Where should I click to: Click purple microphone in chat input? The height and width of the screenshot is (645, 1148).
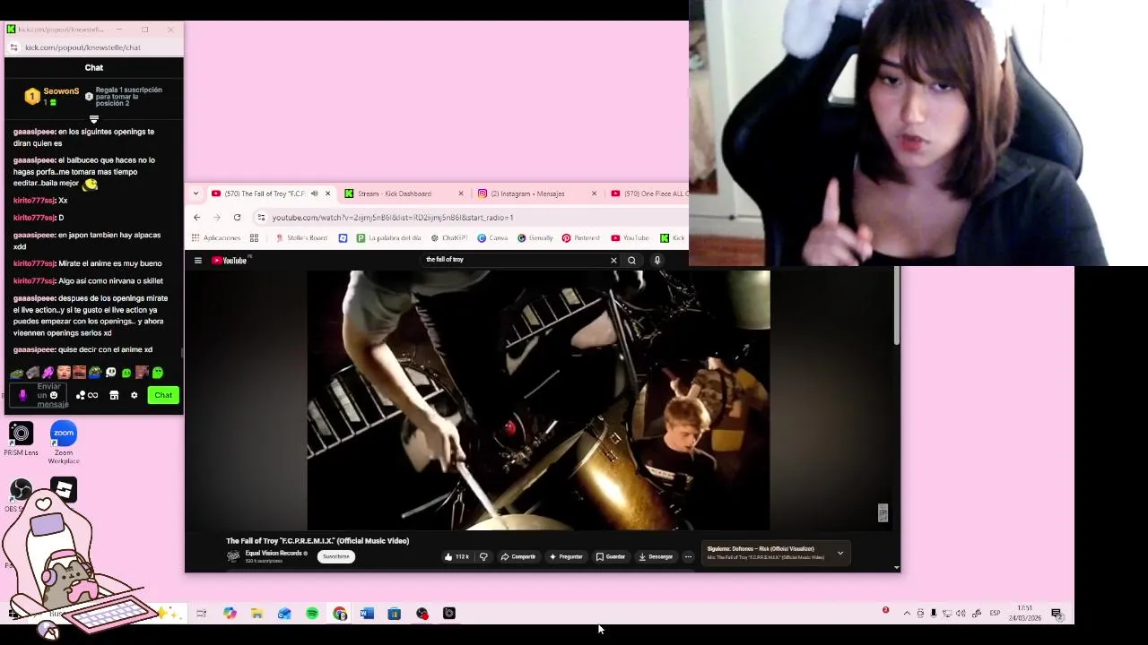click(x=22, y=395)
